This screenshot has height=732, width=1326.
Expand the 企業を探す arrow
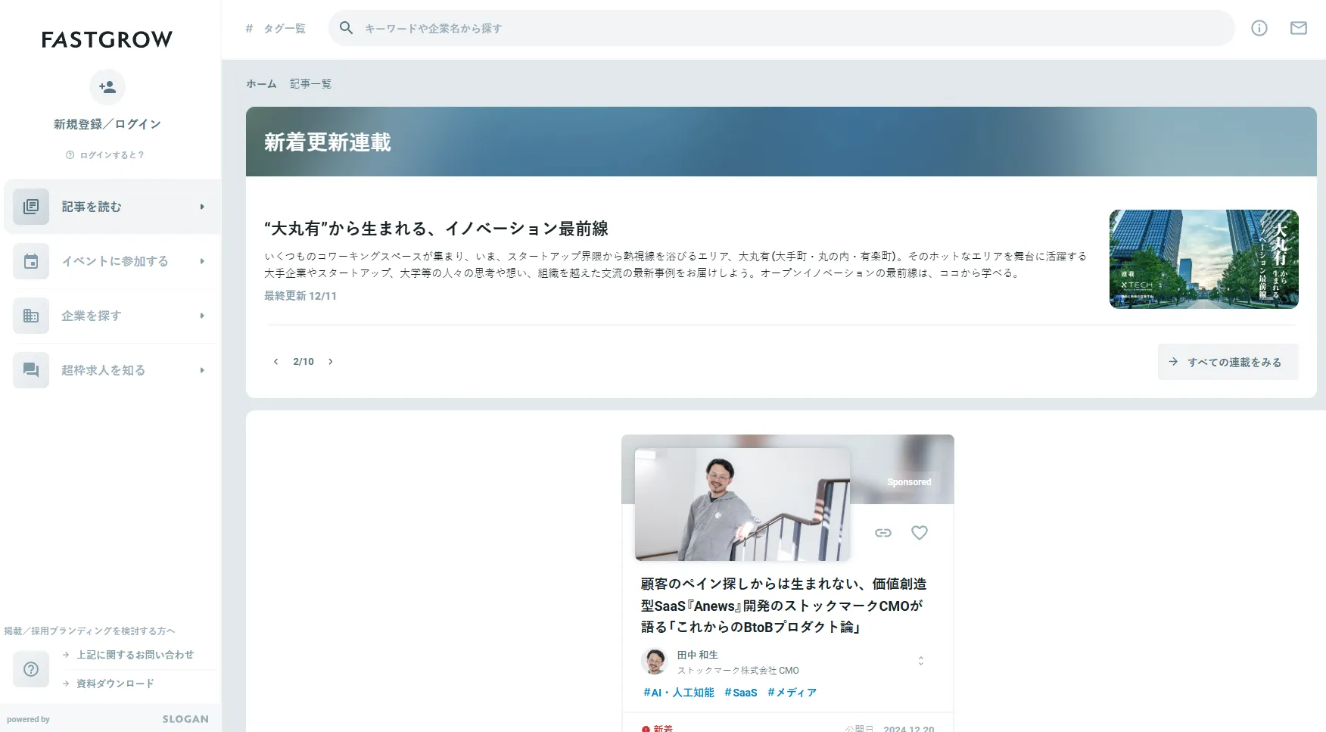pyautogui.click(x=202, y=316)
